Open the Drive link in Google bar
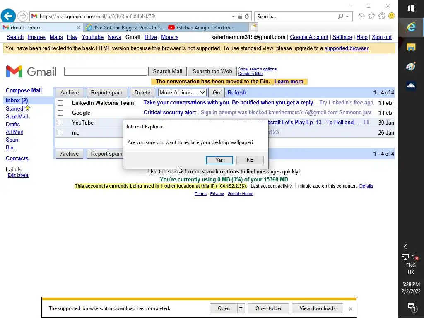Viewport: 424px width, 318px height. pyautogui.click(x=151, y=37)
